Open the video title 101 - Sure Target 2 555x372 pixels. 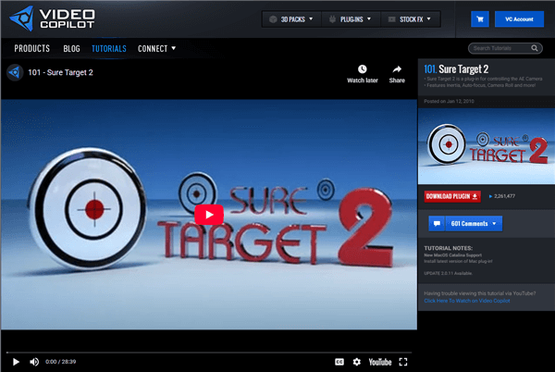coord(60,72)
